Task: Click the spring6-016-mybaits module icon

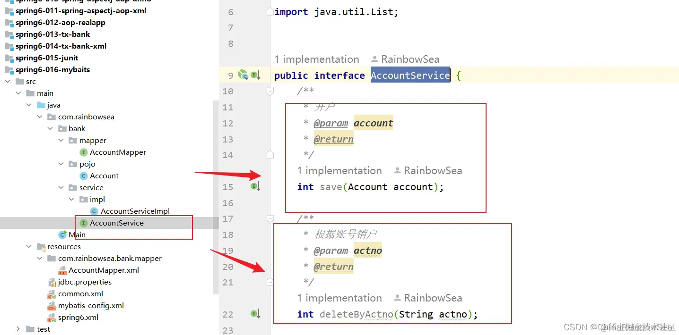Action: pos(9,70)
